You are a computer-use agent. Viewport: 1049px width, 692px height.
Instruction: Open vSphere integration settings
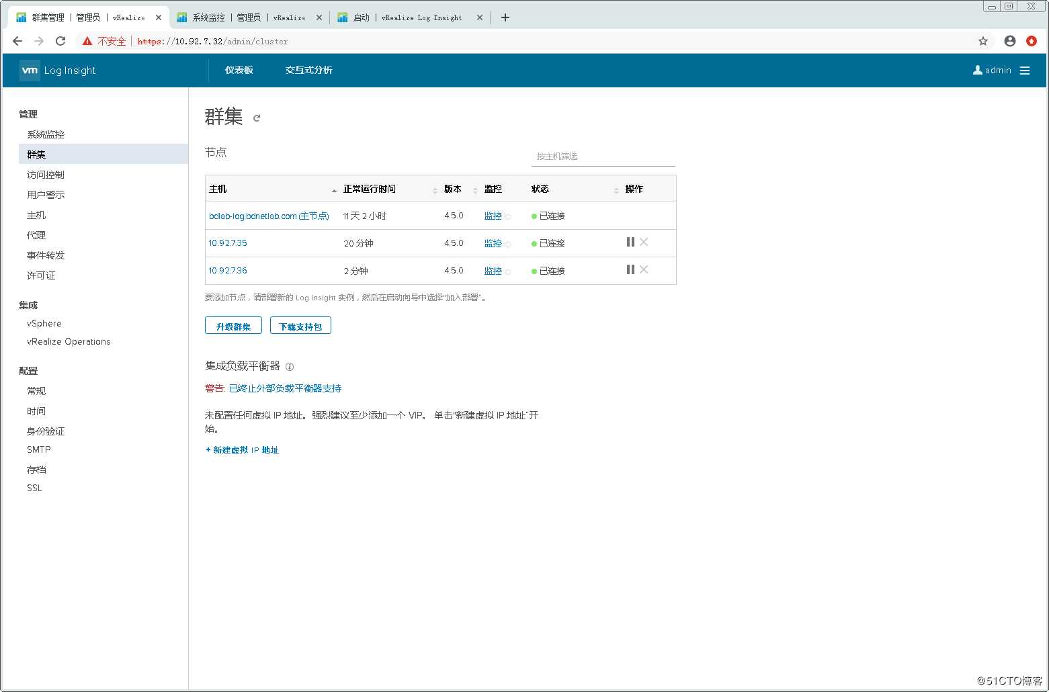(x=44, y=323)
